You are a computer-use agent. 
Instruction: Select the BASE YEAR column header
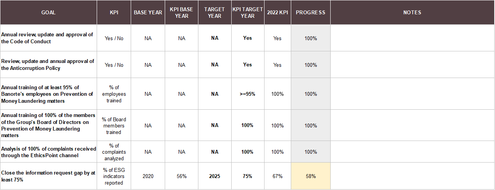pos(148,12)
